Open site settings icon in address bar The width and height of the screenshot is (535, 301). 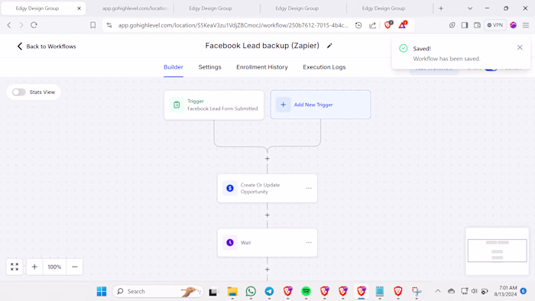pyautogui.click(x=109, y=25)
